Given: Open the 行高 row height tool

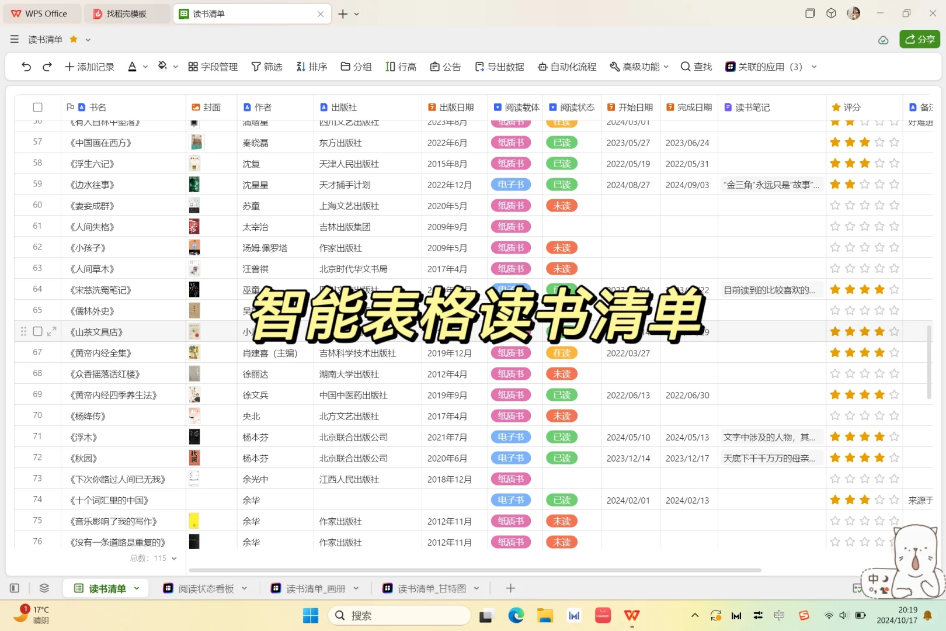Looking at the screenshot, I should point(401,67).
